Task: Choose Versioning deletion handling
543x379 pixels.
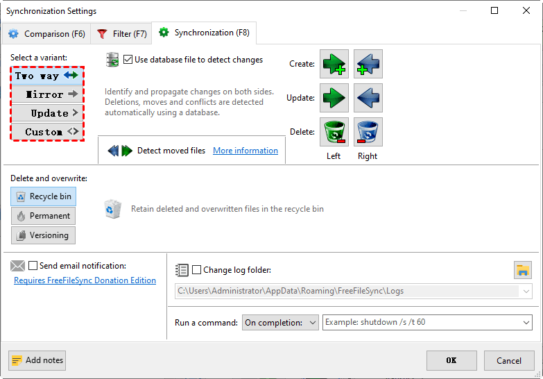Action: (x=43, y=235)
